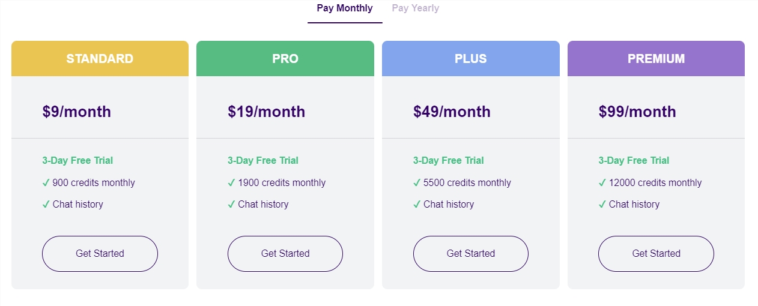The height and width of the screenshot is (306, 758).
Task: Select the blue PLUS plan header
Action: (471, 59)
